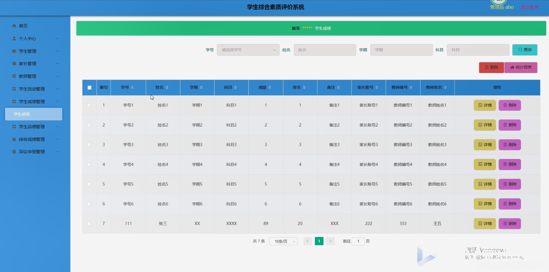The image size is (549, 272).
Task: Check the row with 学号6
Action: [x=89, y=204]
